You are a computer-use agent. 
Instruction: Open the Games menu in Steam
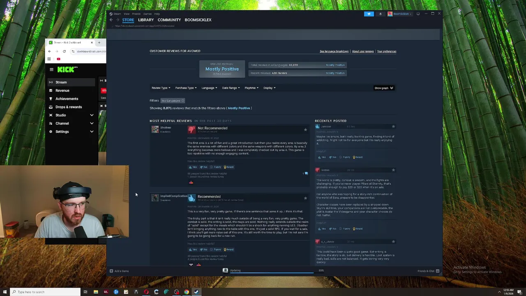pyautogui.click(x=147, y=14)
